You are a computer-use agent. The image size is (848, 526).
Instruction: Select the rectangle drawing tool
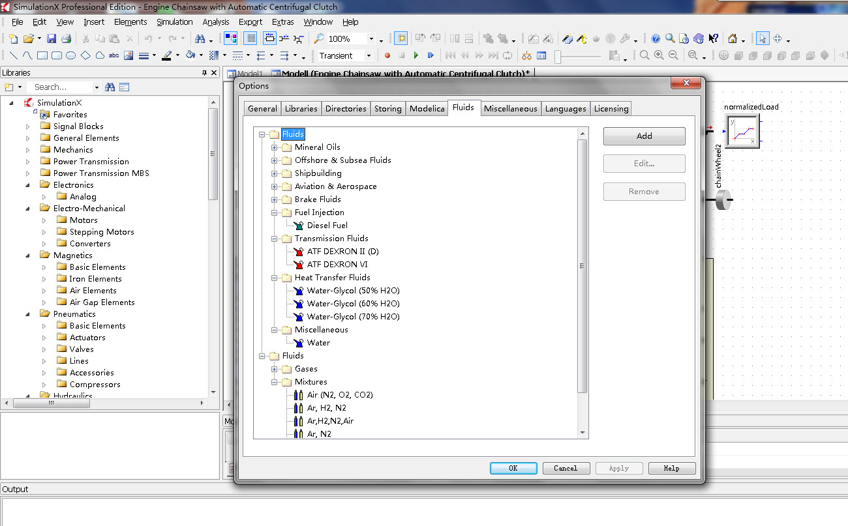click(42, 55)
